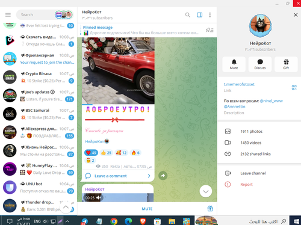Click the НейроКот channel title header
The width and height of the screenshot is (301, 225).
pos(92,12)
